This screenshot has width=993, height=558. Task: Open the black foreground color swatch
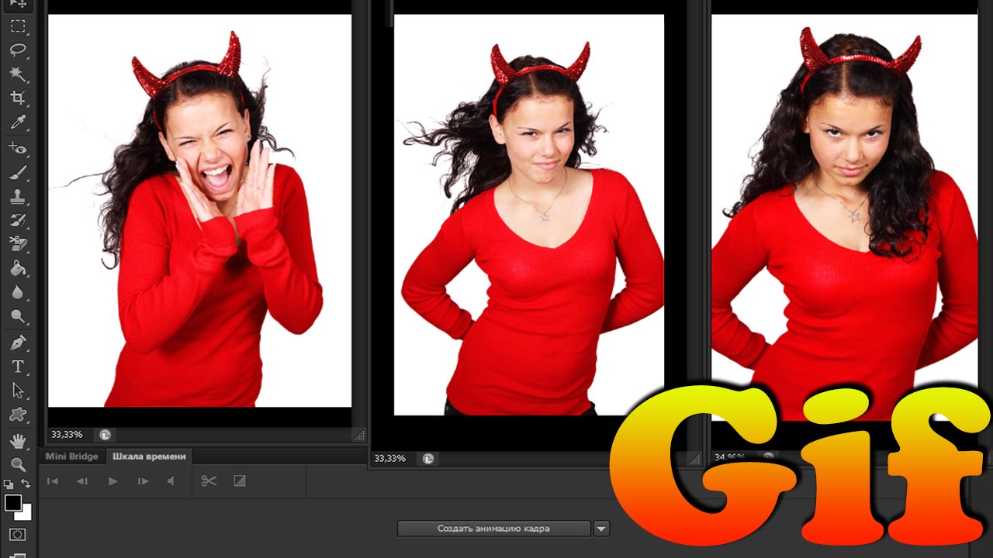coord(13,502)
